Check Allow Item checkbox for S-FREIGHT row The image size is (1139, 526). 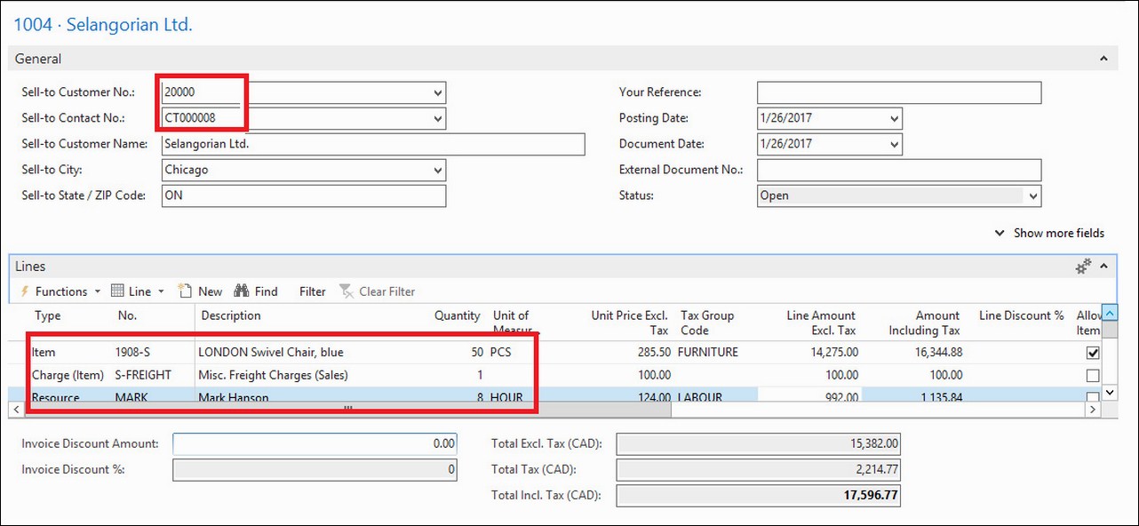point(1093,376)
